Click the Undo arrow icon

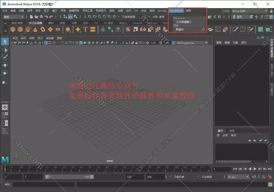(46, 17)
